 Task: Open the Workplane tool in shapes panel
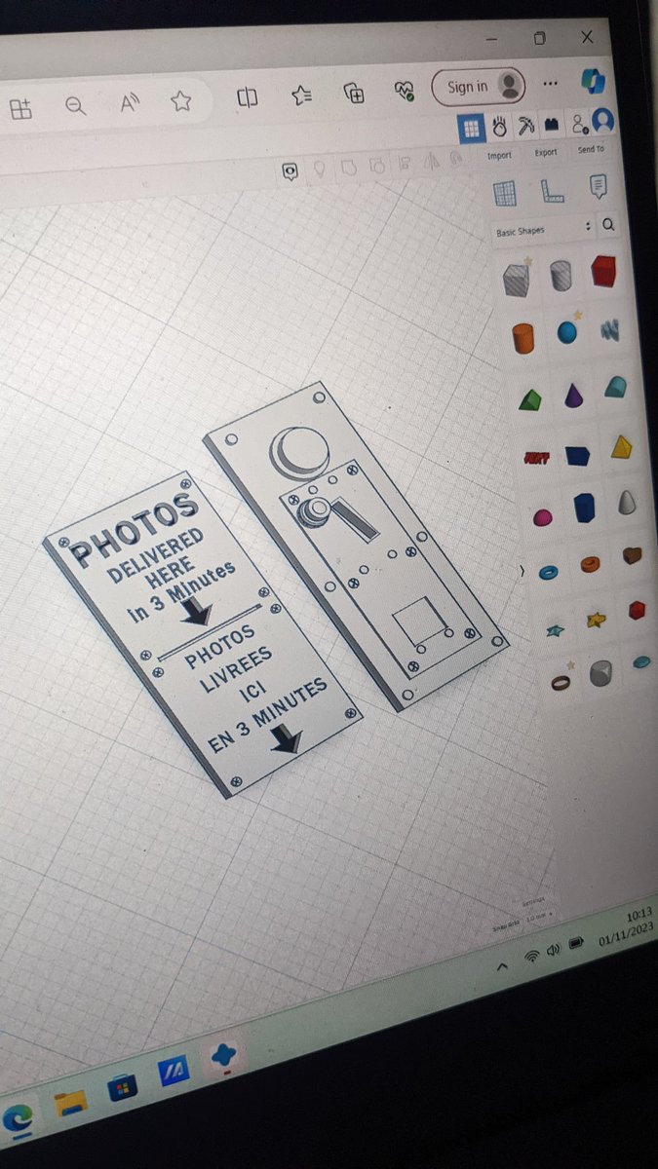click(x=504, y=194)
